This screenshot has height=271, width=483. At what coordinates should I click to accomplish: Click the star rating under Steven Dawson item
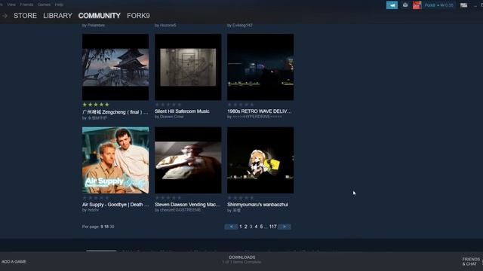pos(168,198)
